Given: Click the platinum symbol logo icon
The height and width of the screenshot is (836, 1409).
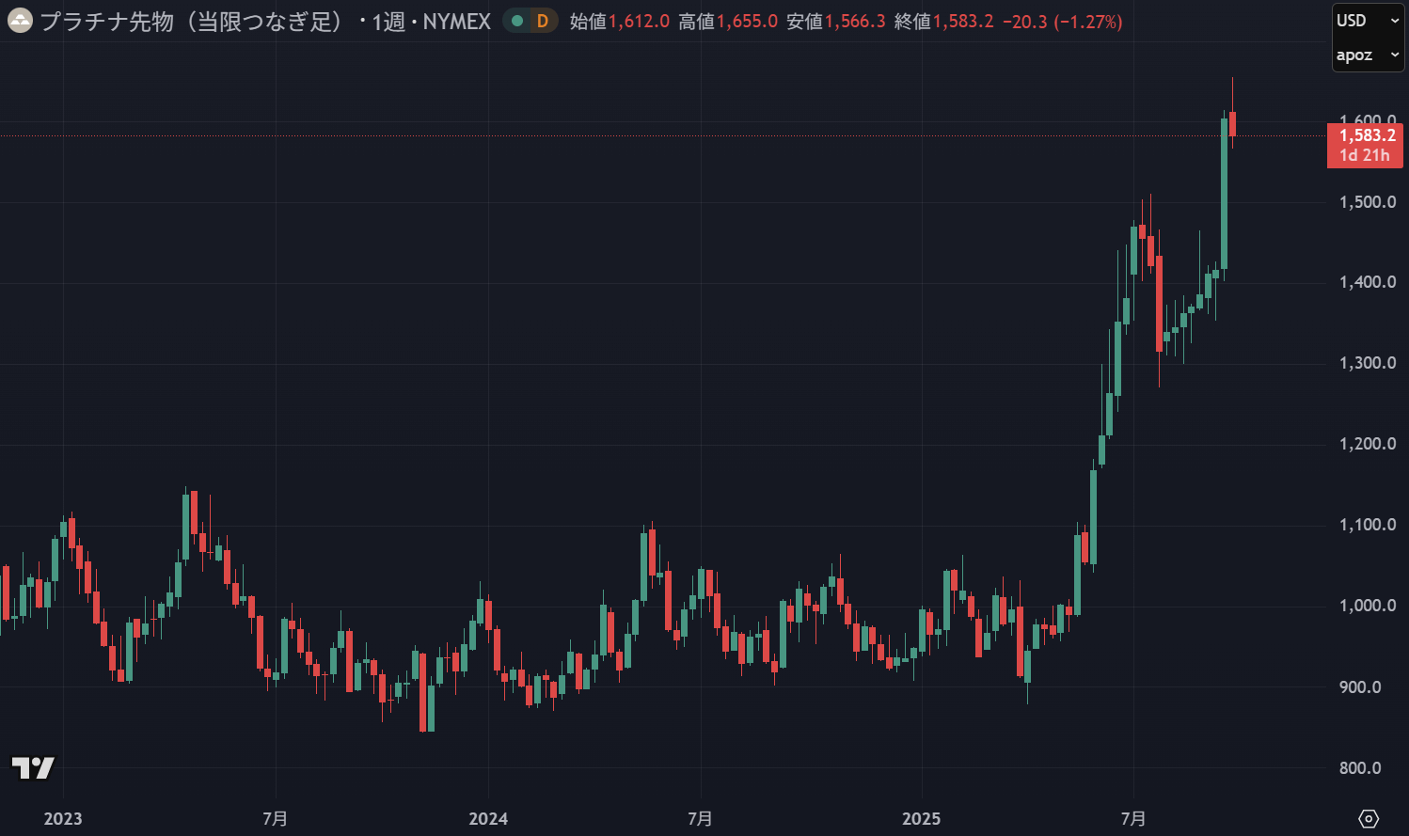Looking at the screenshot, I should [20, 21].
